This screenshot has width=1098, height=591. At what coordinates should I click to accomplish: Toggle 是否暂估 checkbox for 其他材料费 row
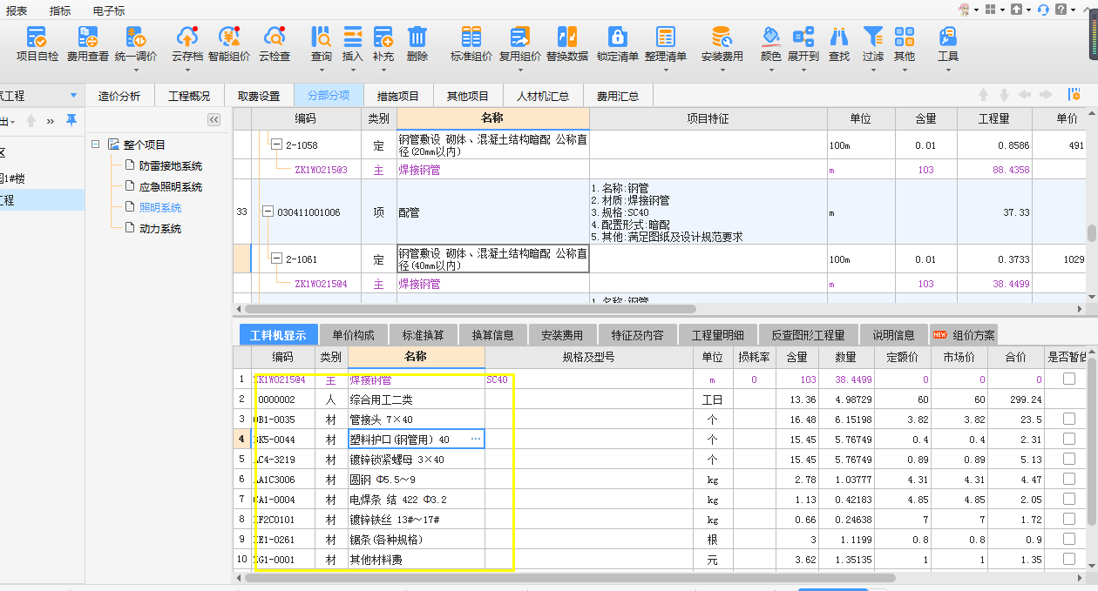coord(1068,559)
